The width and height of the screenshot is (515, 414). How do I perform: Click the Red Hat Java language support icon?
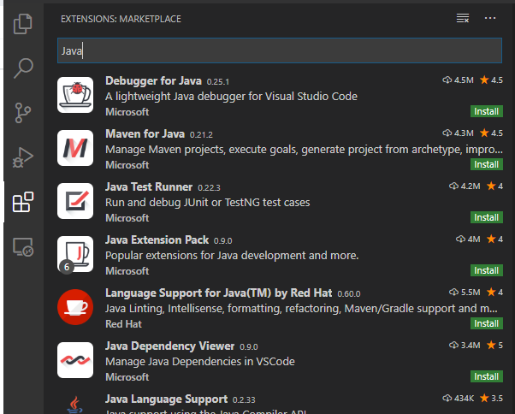point(75,307)
